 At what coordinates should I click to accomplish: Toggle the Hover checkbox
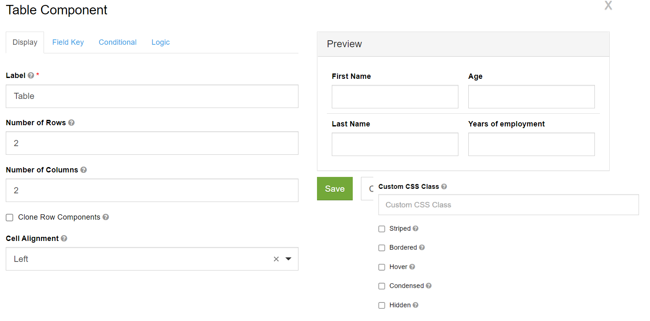click(382, 267)
